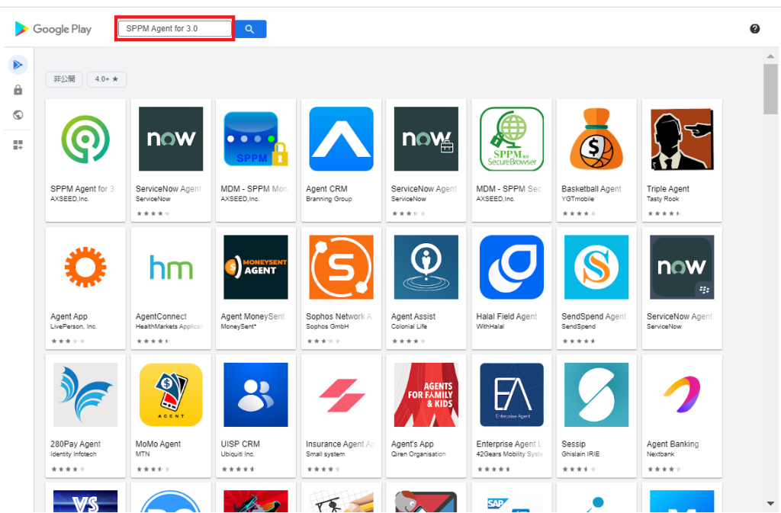781x513 pixels.
Task: Click the vertical scrollbar thumb
Action: (x=770, y=89)
